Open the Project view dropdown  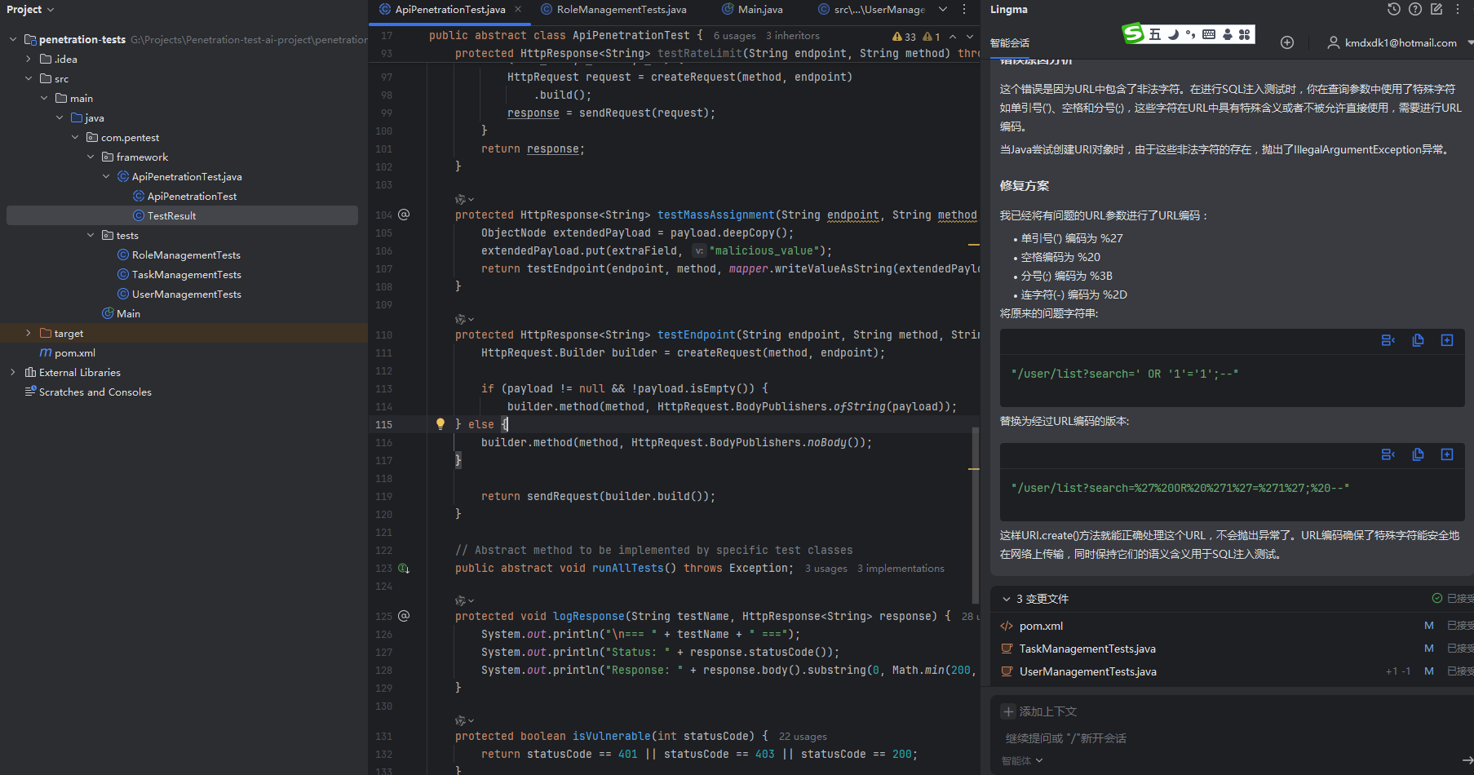pos(30,10)
